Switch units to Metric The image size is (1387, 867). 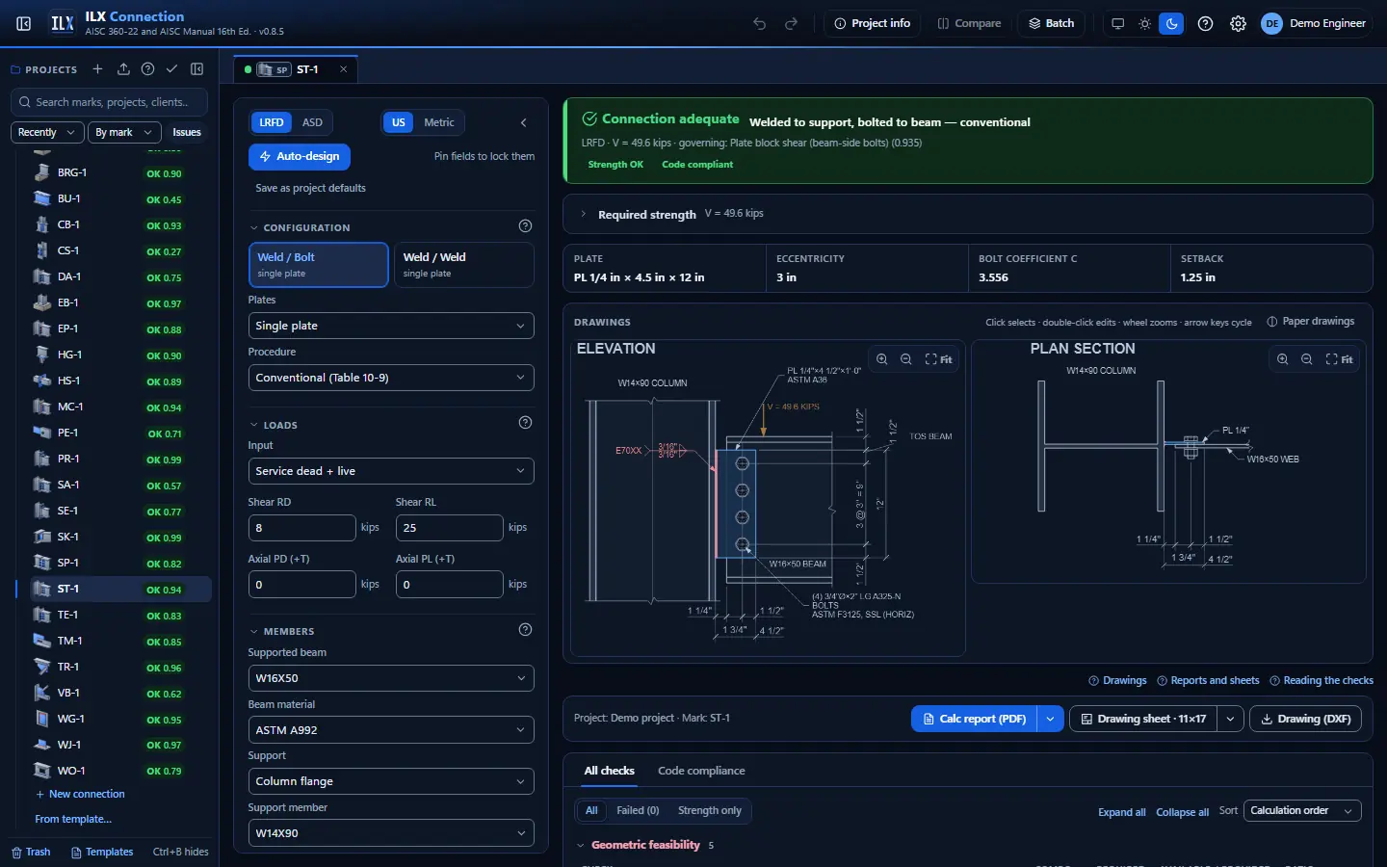coord(439,122)
